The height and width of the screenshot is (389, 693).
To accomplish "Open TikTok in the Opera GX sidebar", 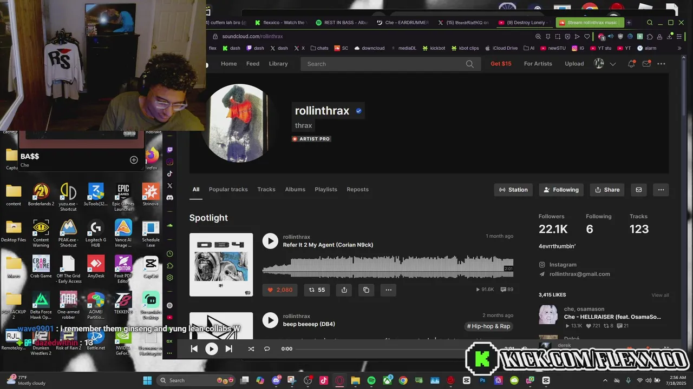I will pos(169,174).
